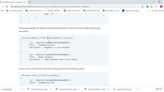Open the grey extension icon beside camera

[156, 7]
